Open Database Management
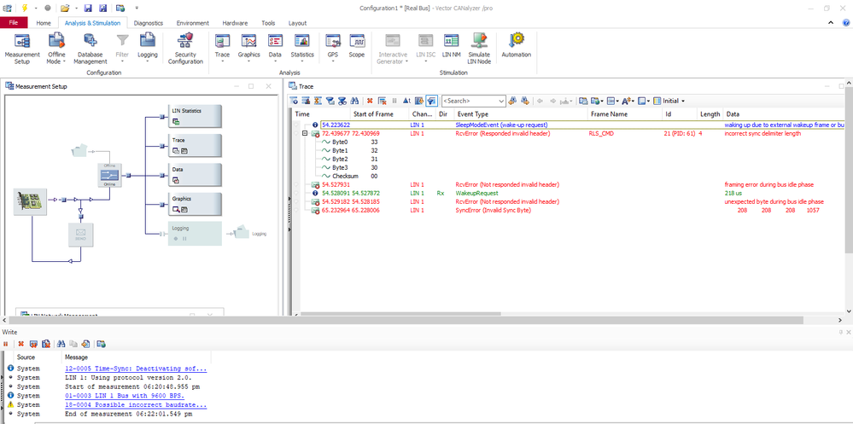The width and height of the screenshot is (853, 424). click(x=91, y=49)
